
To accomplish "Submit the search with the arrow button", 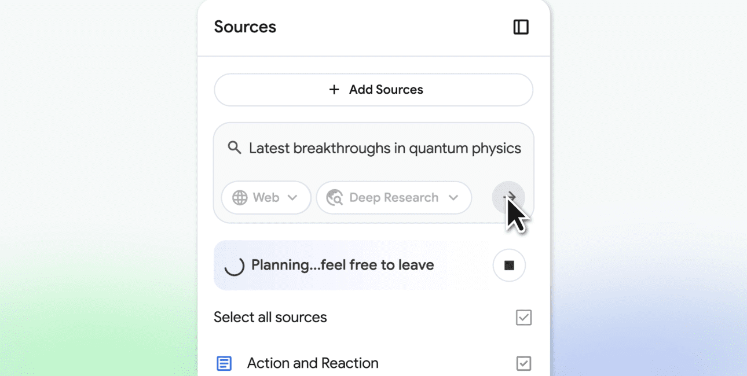I will point(508,197).
